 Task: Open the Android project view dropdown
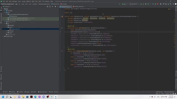click(x=7, y=7)
